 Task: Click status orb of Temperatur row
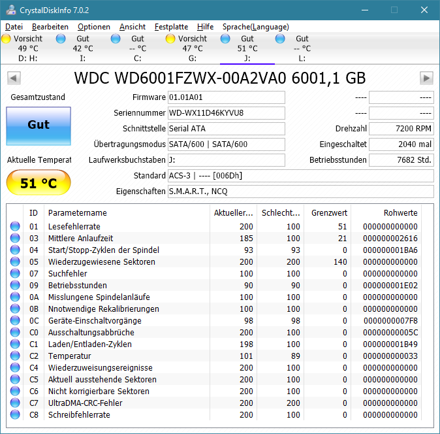tap(15, 356)
